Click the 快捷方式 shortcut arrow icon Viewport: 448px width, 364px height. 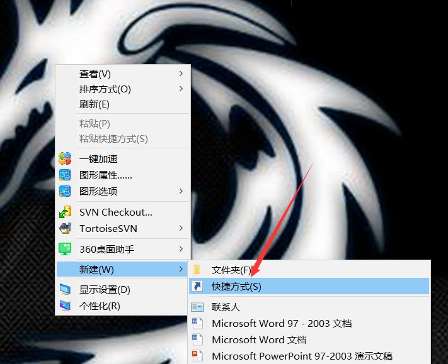197,286
